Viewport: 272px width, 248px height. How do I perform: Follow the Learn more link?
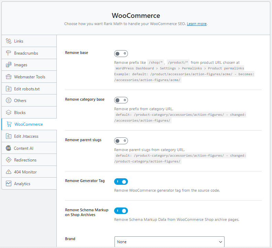[x=197, y=24]
